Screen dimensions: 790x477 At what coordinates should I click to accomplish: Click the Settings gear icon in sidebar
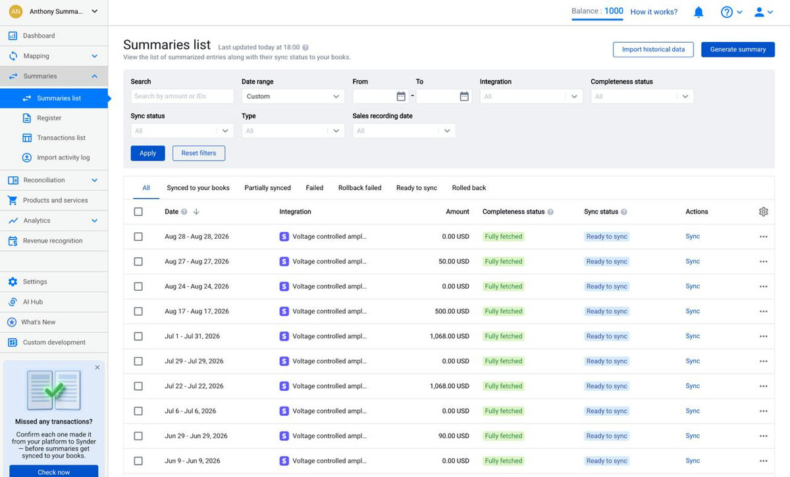tap(13, 282)
